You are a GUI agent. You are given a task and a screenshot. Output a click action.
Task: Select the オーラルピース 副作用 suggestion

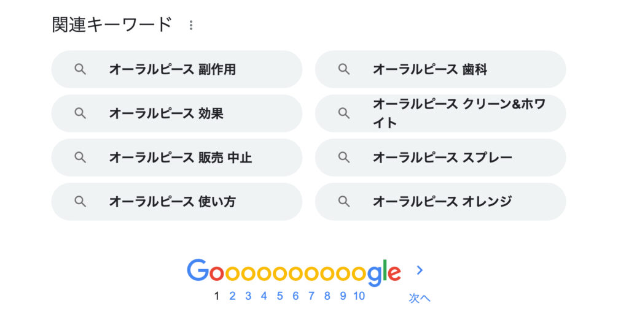click(176, 69)
